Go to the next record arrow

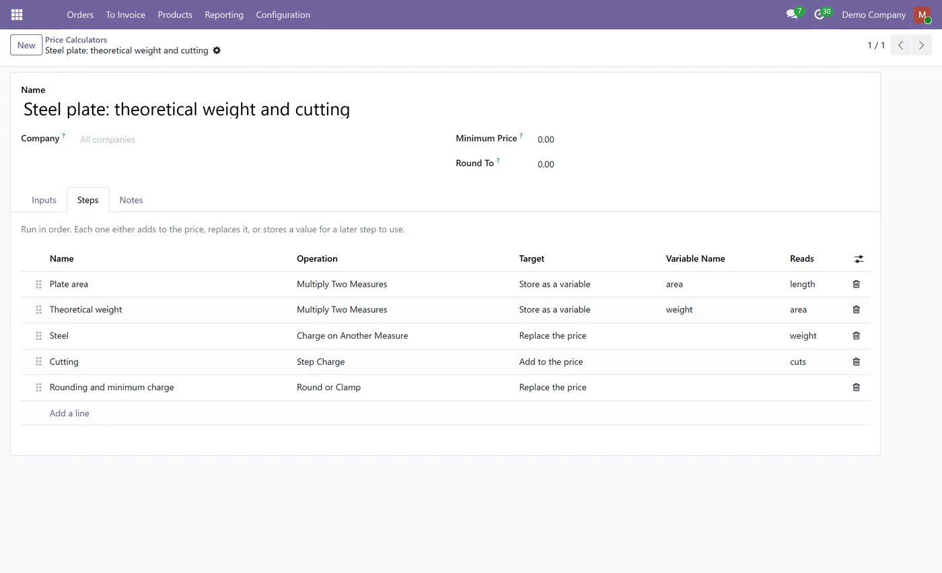(921, 45)
